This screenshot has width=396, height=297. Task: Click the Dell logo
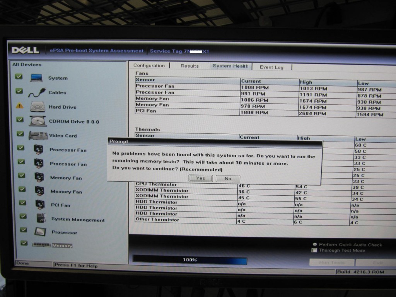(26, 50)
